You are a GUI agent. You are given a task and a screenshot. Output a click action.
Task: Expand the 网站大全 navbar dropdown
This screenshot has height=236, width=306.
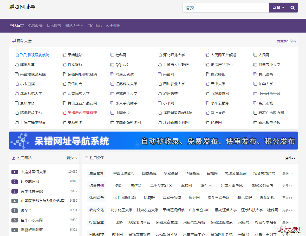pyautogui.click(x=74, y=26)
